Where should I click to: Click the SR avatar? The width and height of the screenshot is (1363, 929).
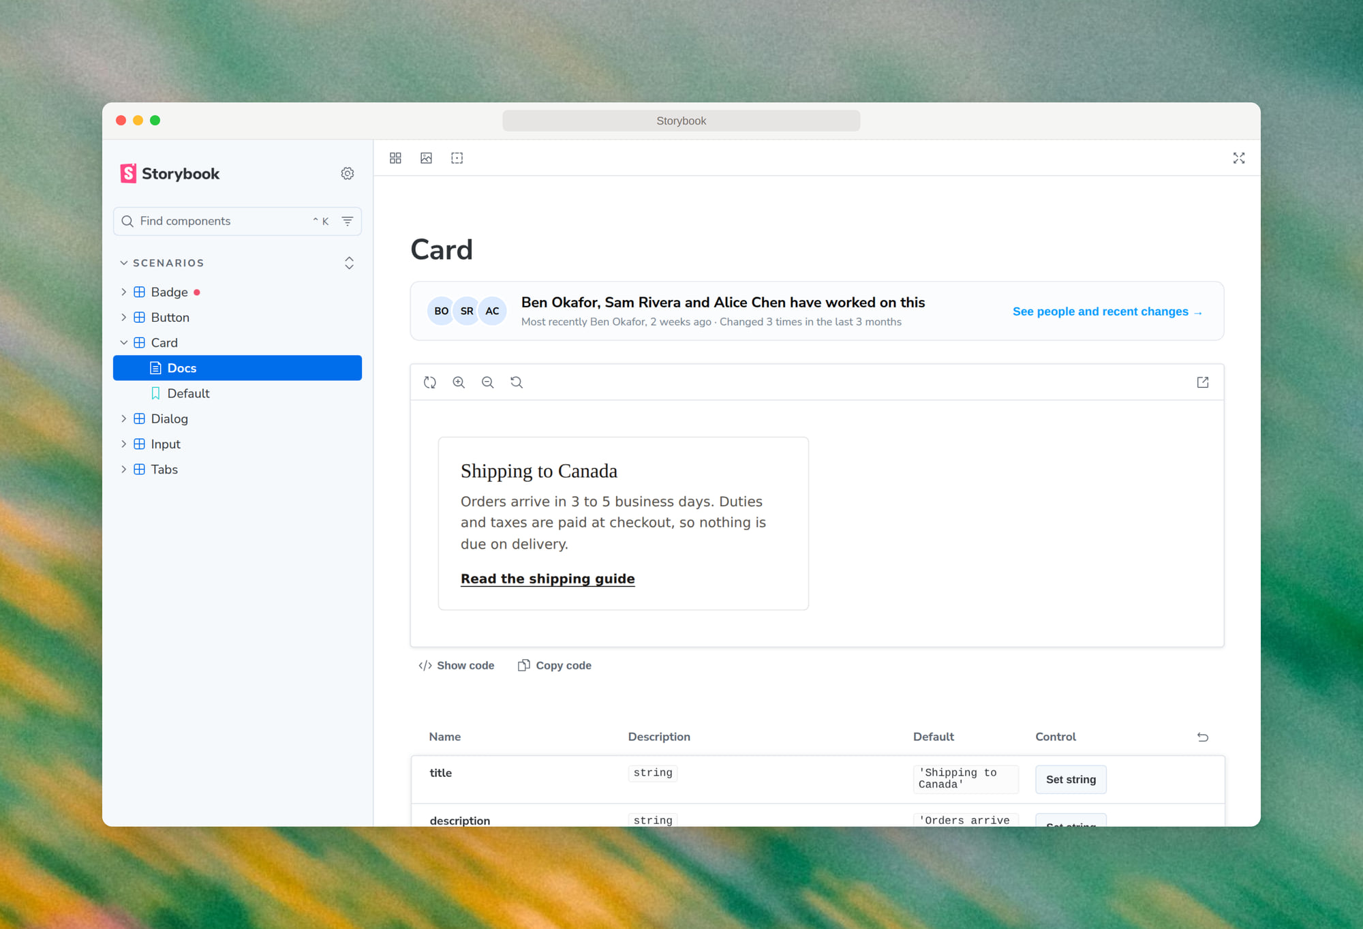click(467, 311)
